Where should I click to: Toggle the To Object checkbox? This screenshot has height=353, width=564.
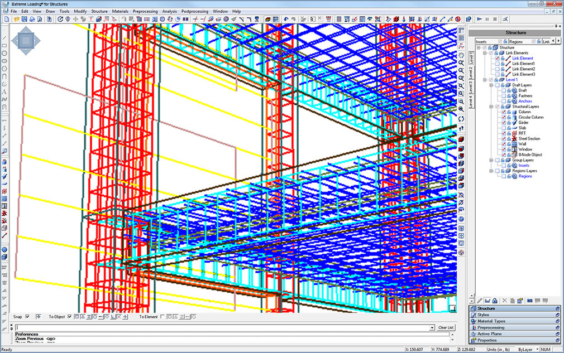tap(69, 317)
